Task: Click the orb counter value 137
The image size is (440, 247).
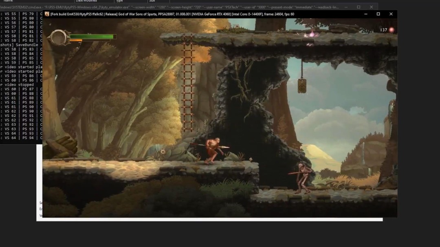Action: 384,30
